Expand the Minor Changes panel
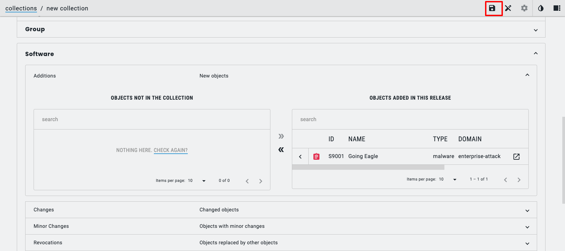This screenshot has height=251, width=565. 527,227
